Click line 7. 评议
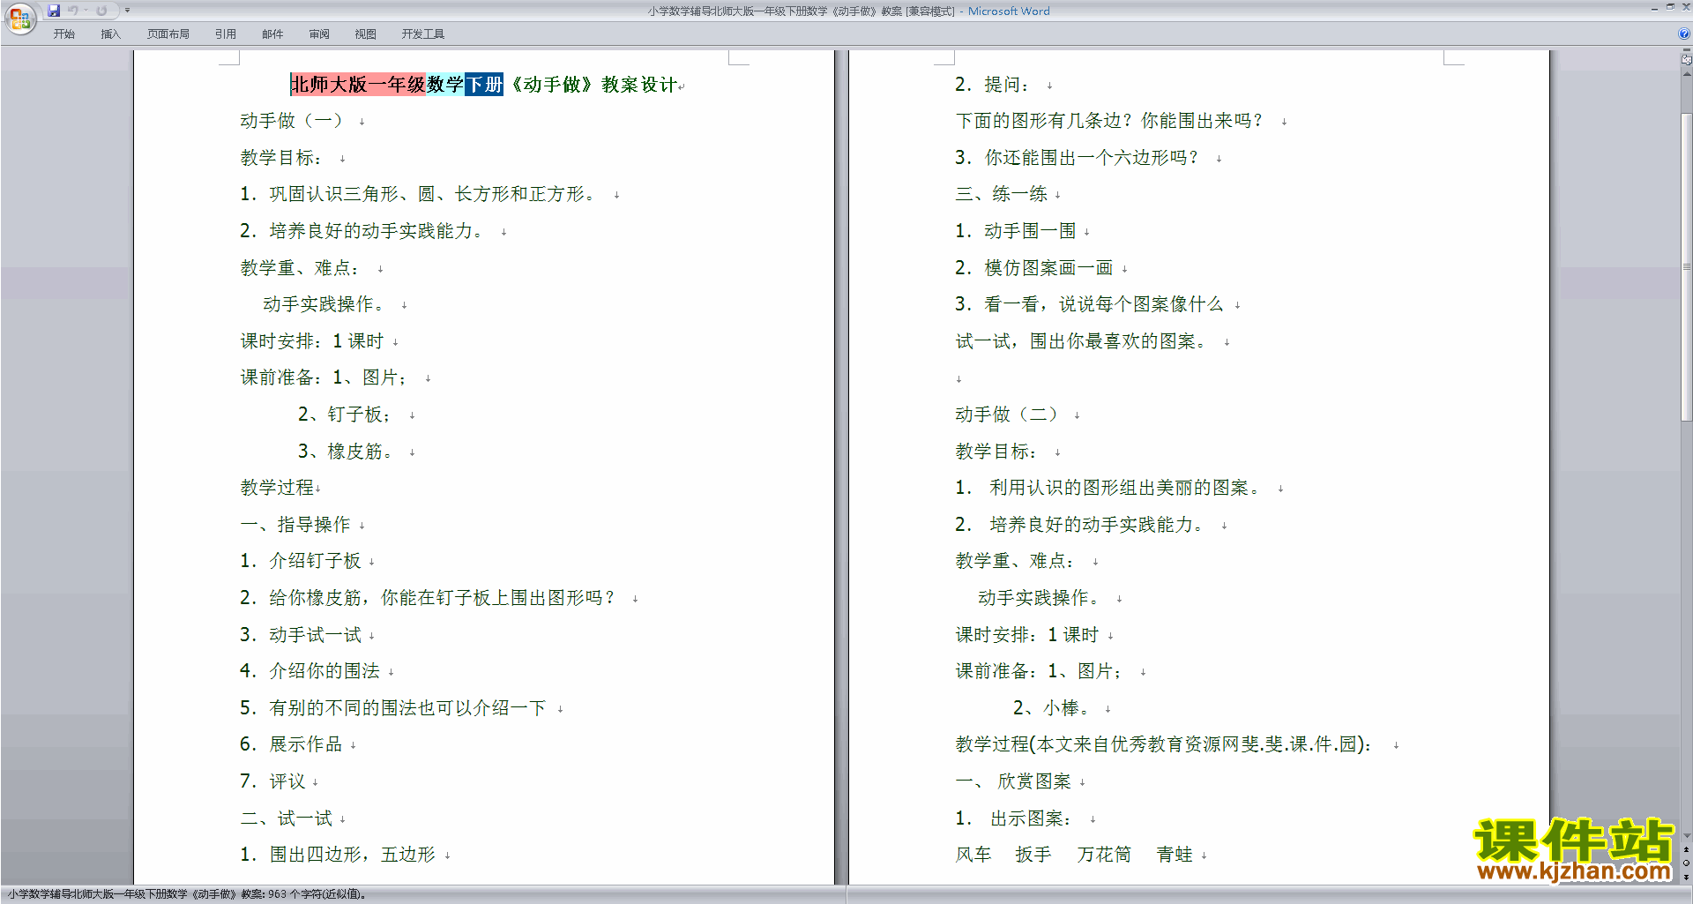 [272, 781]
